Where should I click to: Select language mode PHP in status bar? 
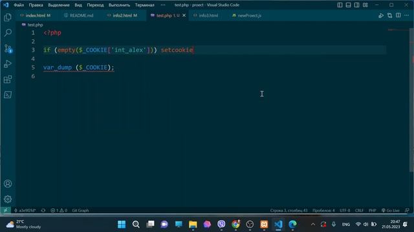pos(373,211)
